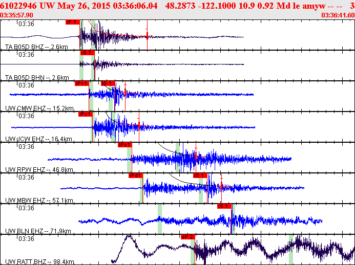This screenshot has height=265, width=355.
Task: Click the red coda end marker on UW JCW
Action: tap(139, 125)
